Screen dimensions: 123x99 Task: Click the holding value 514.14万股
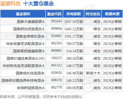point(75,51)
